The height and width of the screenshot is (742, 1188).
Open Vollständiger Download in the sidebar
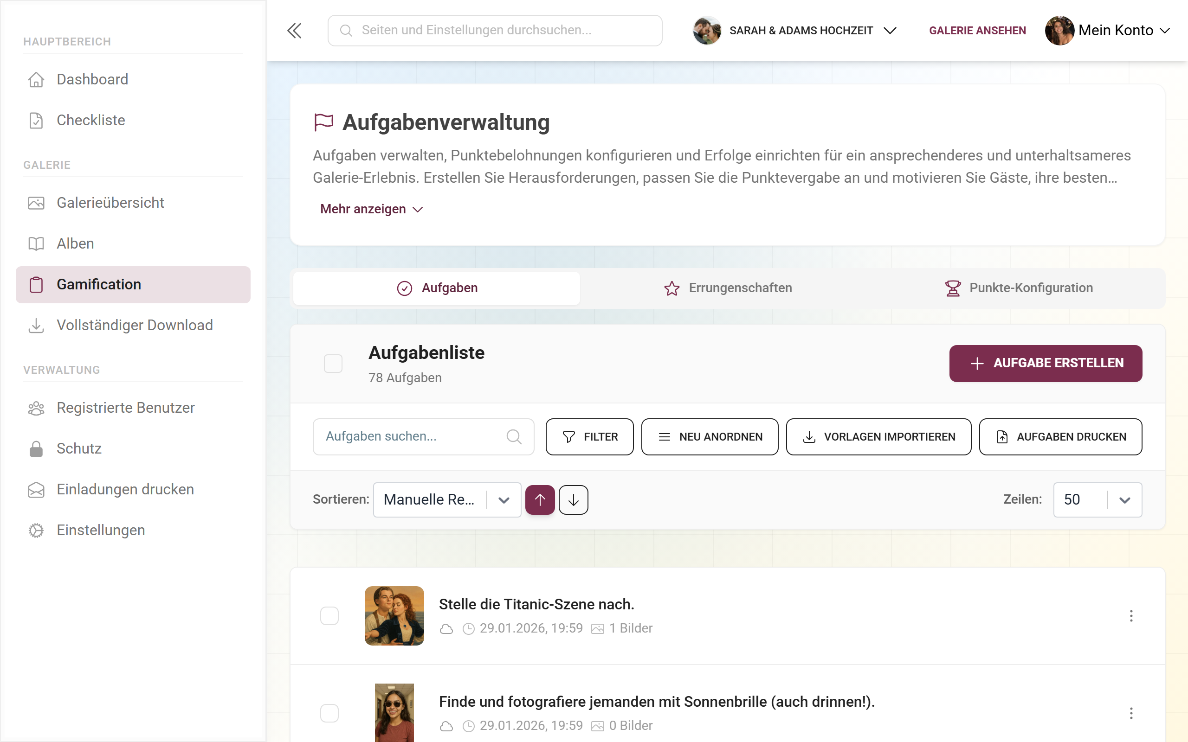click(x=133, y=326)
